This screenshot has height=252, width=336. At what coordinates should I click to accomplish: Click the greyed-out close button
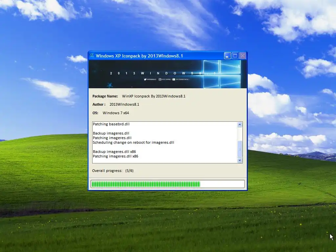tap(242, 56)
